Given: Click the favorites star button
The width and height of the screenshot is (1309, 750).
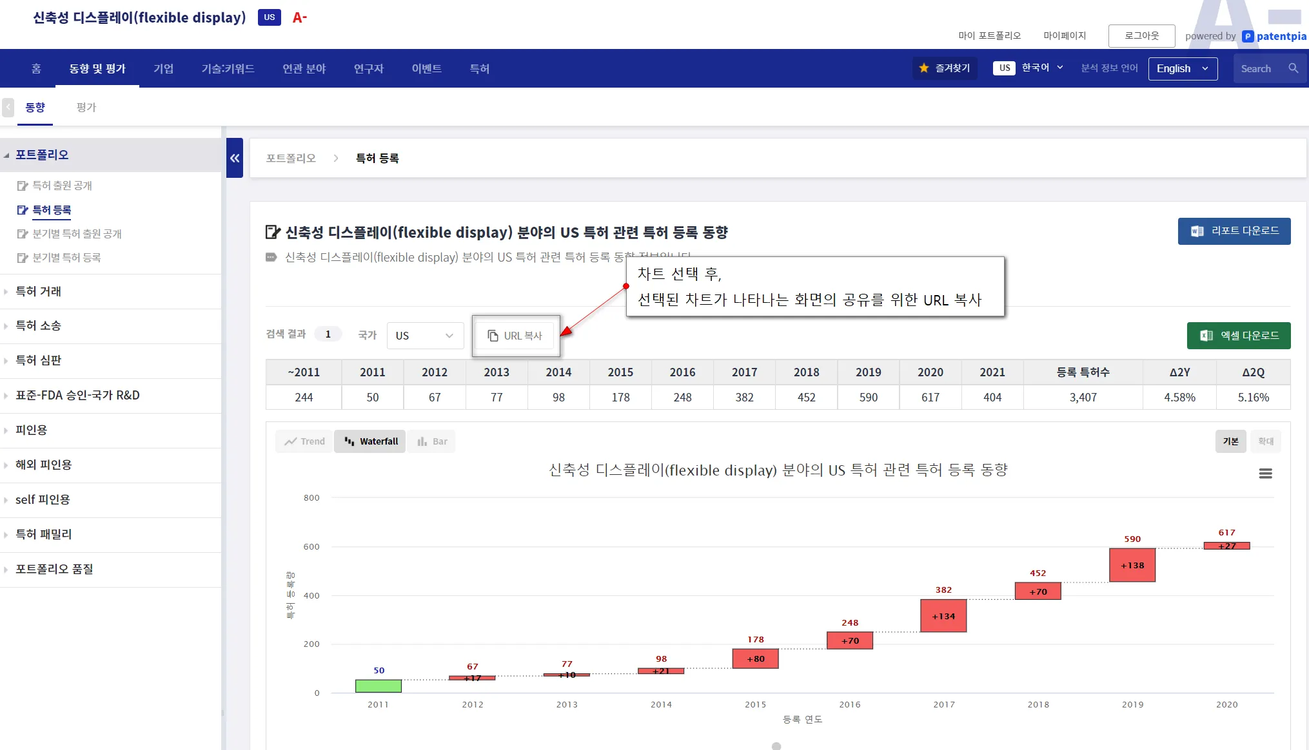Looking at the screenshot, I should pyautogui.click(x=945, y=68).
